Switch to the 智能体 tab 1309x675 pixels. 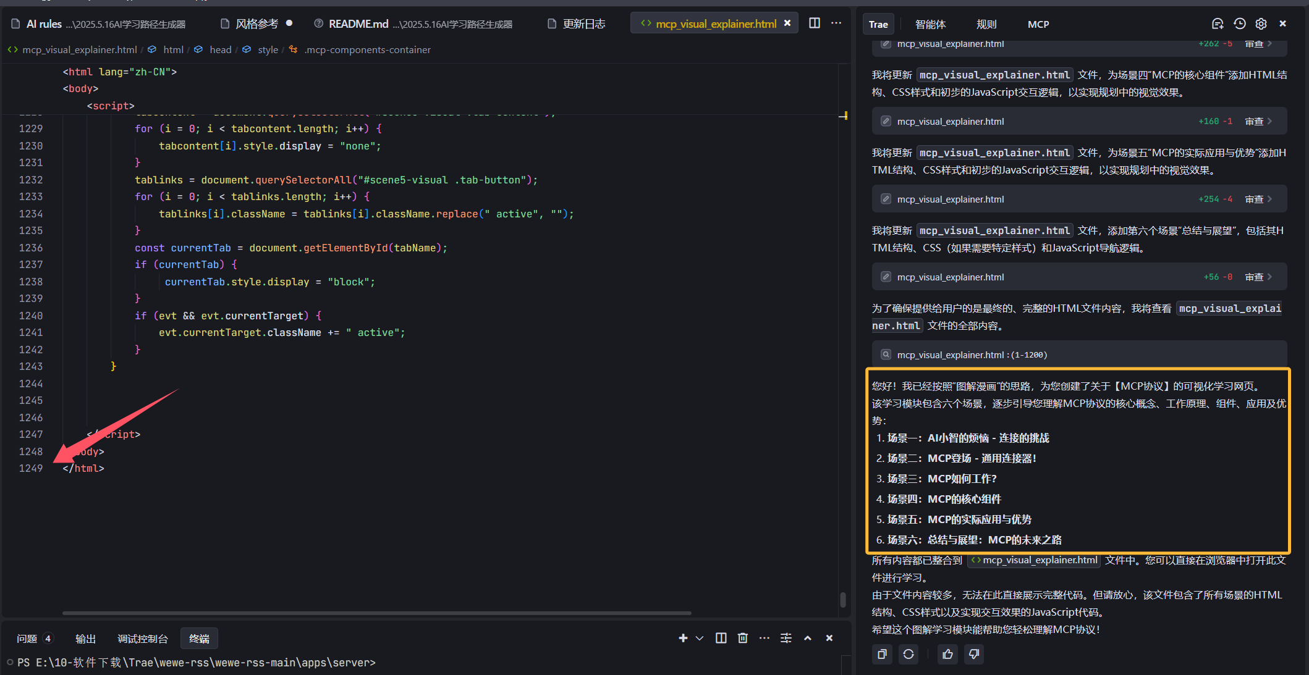[930, 24]
